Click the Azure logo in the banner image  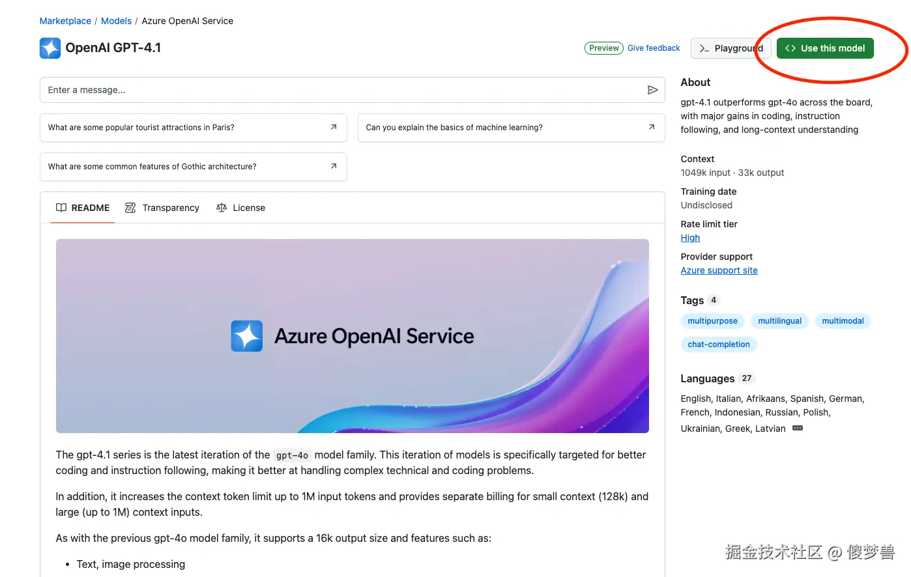pyautogui.click(x=247, y=336)
